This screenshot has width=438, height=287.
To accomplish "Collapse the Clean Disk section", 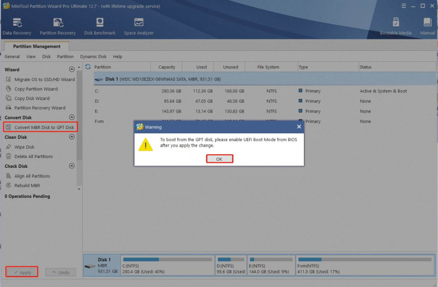I will 72,137.
